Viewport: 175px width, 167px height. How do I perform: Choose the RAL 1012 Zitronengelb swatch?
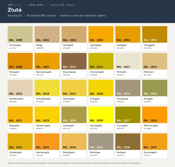(x=101, y=65)
